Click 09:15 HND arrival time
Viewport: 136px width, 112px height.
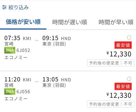[x=57, y=38]
